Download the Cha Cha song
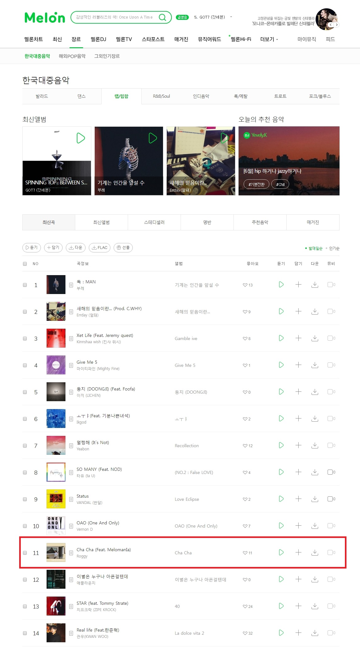This screenshot has width=360, height=647. point(315,552)
